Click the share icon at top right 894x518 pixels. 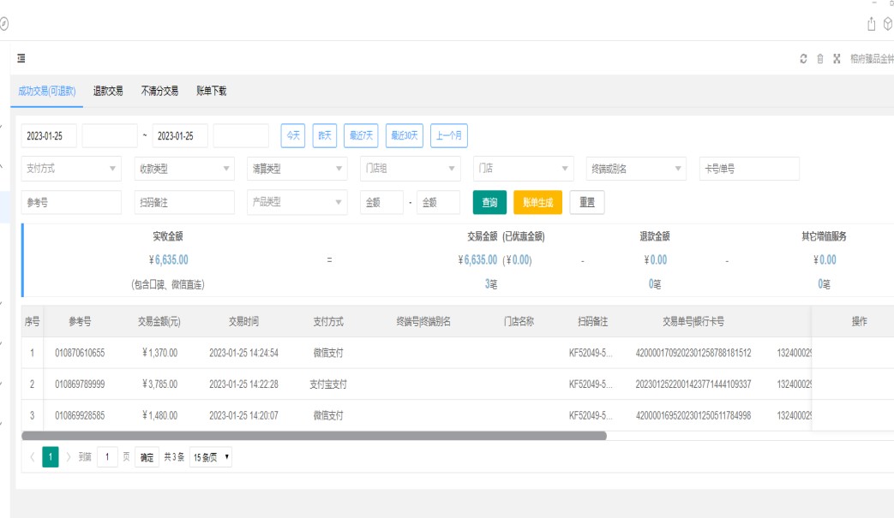pos(872,24)
